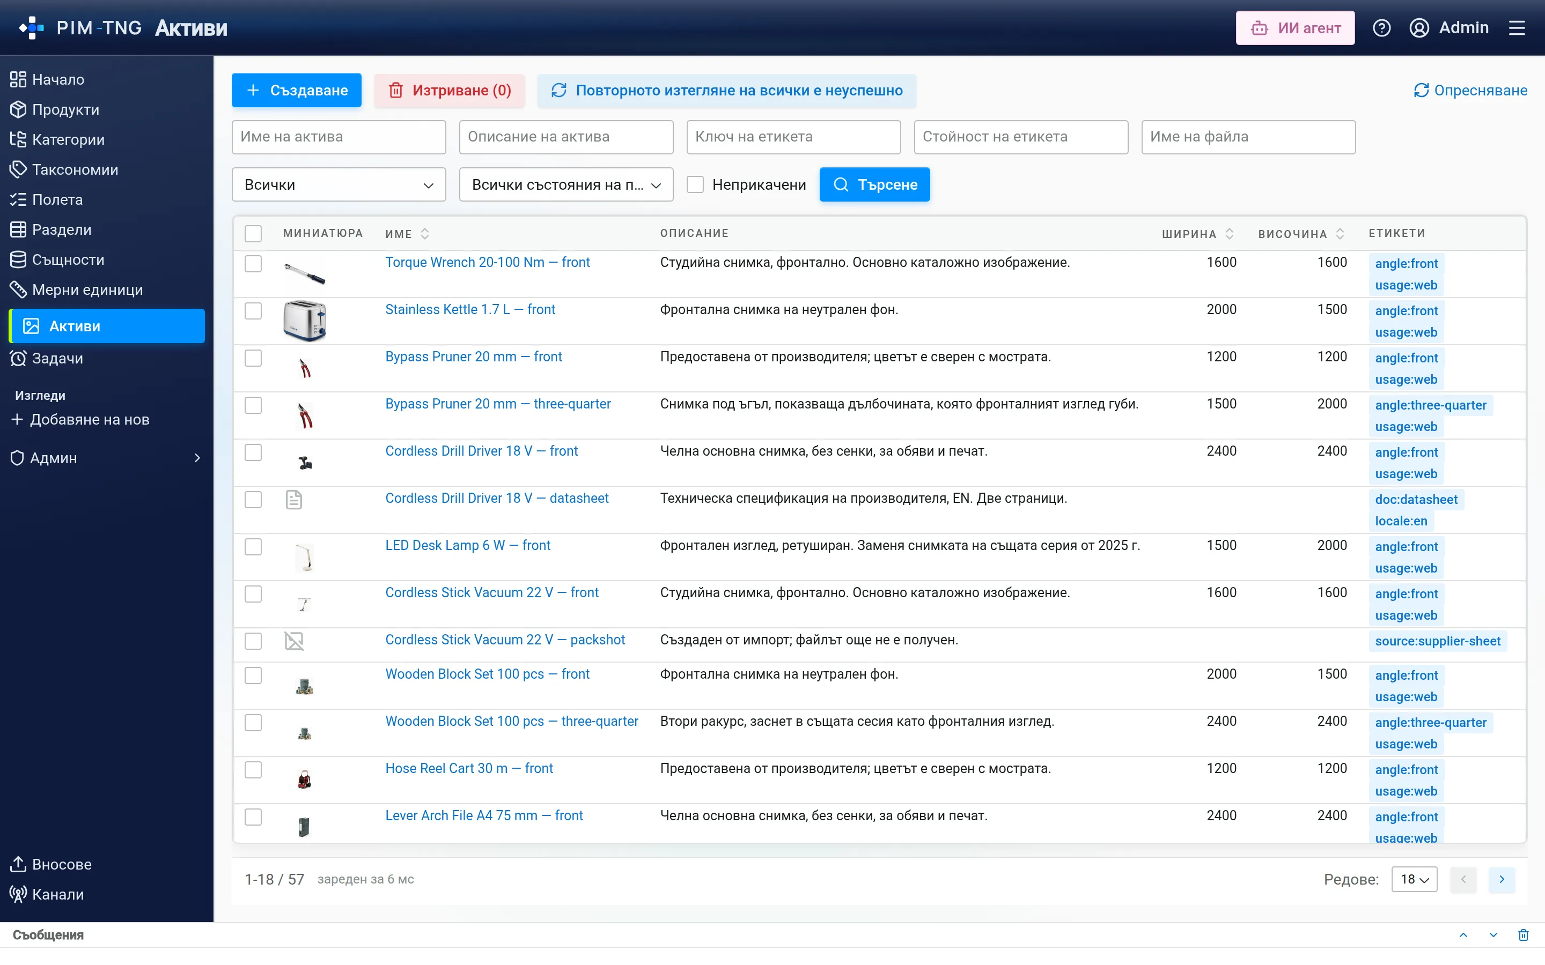Sort table by Ширина column

point(1230,234)
